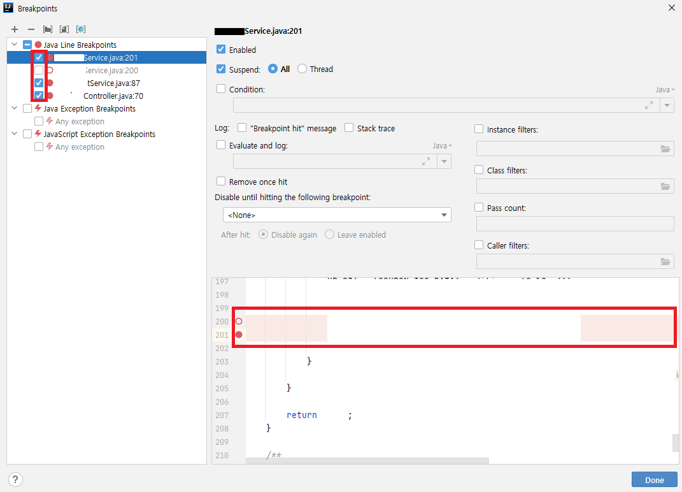This screenshot has height=492, width=682.
Task: Open the help question mark icon
Action: [x=15, y=479]
